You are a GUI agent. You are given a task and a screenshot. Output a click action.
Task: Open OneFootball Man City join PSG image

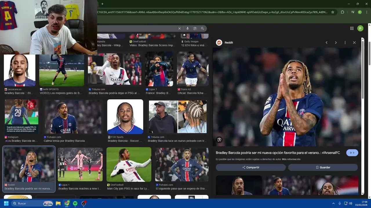129,164
